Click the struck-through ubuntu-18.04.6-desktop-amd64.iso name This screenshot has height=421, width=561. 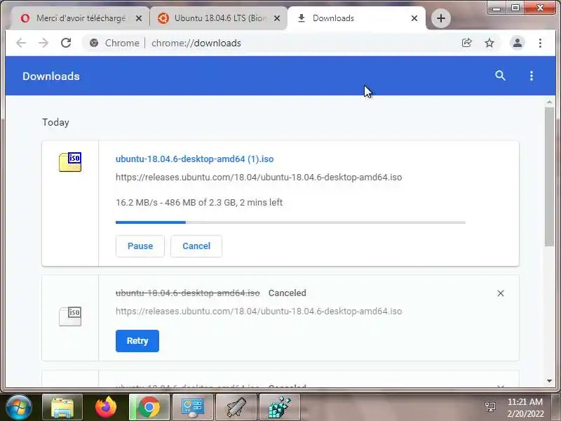click(187, 293)
